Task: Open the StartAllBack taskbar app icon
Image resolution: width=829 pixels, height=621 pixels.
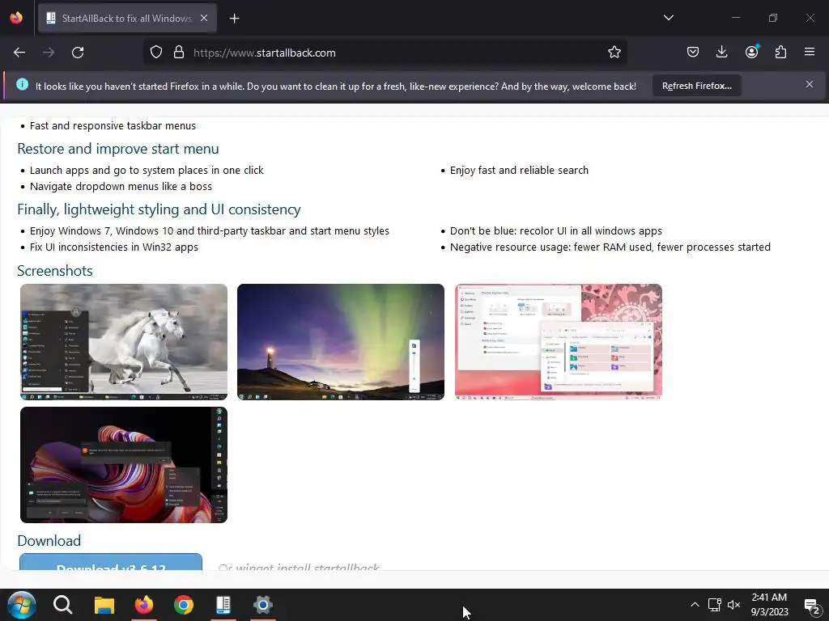Action: click(x=223, y=605)
